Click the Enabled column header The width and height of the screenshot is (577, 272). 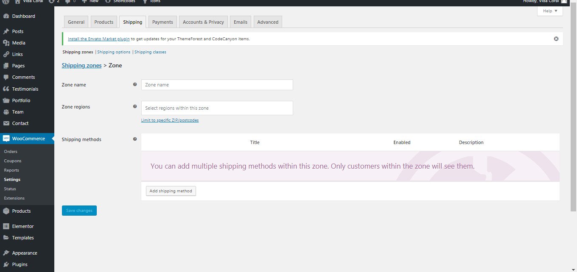click(402, 142)
